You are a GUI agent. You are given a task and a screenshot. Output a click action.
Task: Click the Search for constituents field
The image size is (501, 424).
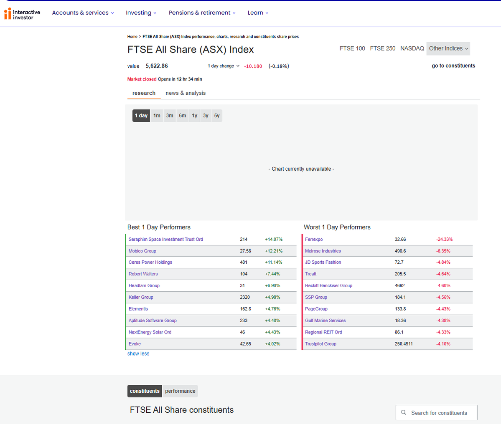[x=437, y=412]
